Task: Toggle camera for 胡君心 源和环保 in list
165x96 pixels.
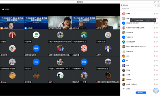Action: click(157, 47)
